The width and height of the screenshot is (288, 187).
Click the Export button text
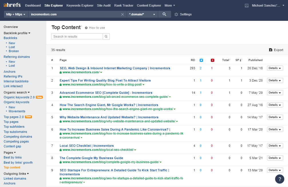279,50
